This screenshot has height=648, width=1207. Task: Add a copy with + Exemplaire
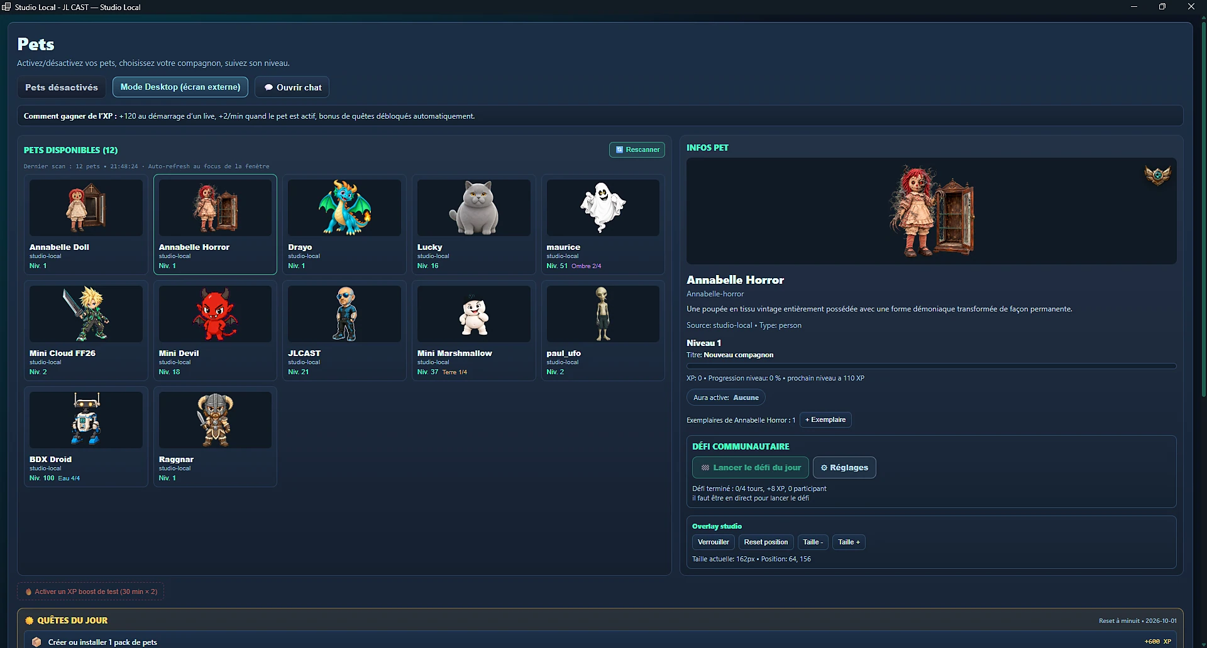(825, 420)
